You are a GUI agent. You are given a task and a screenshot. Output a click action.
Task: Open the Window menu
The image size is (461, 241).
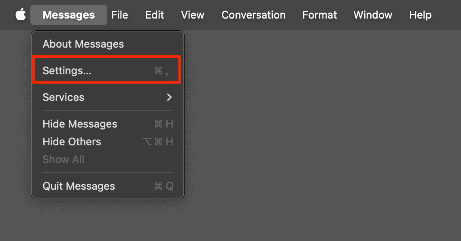373,15
